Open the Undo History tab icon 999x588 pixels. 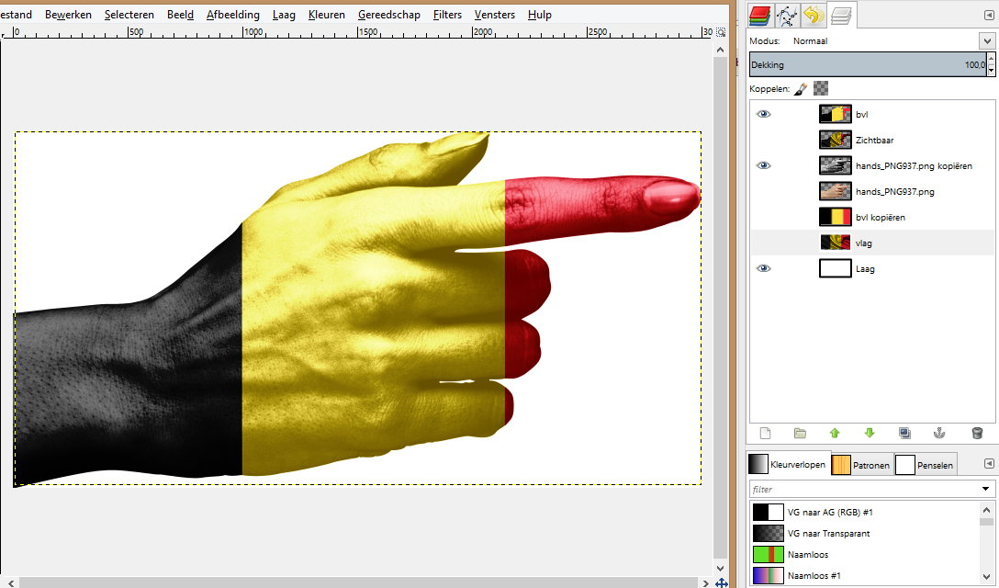(x=812, y=14)
